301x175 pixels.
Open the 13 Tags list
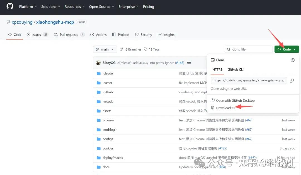pos(152,49)
